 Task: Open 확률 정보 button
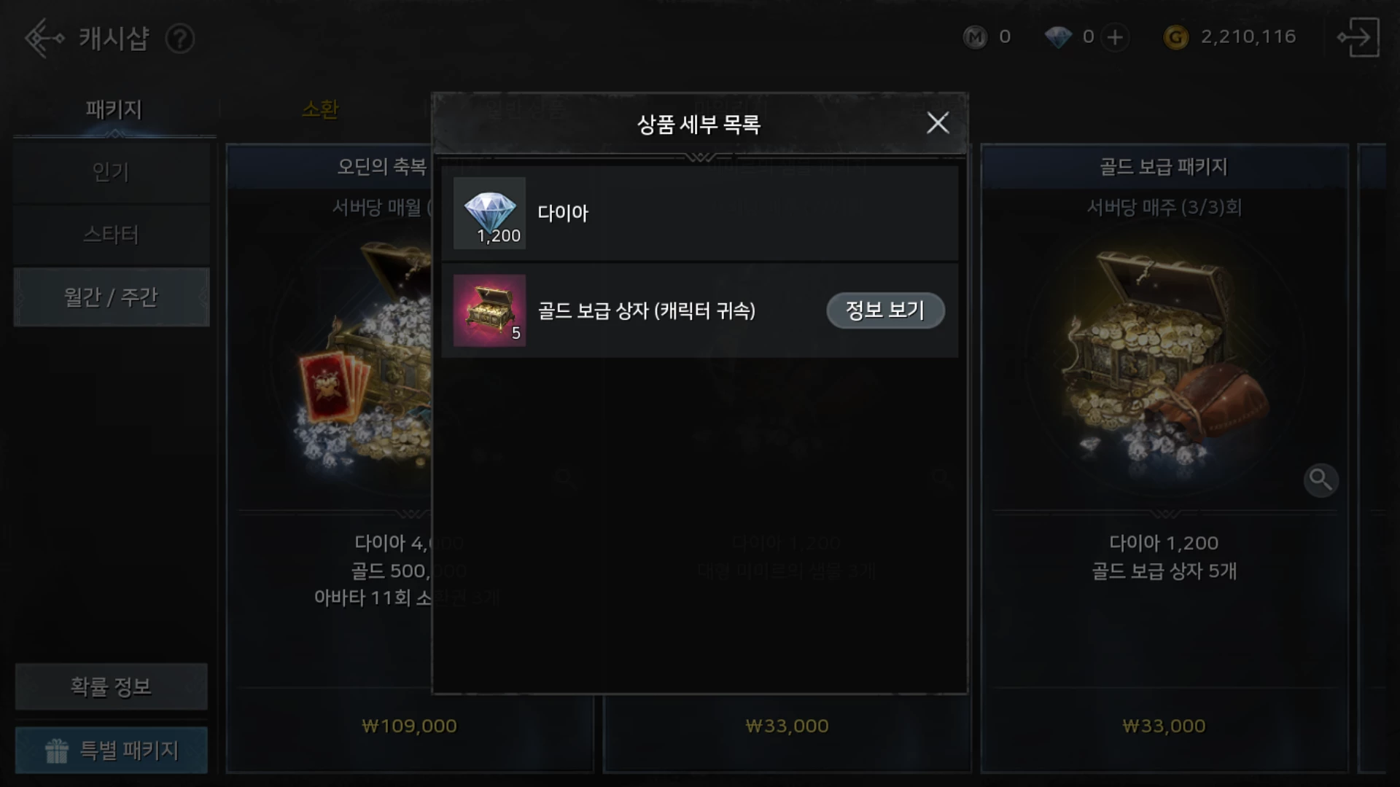click(x=112, y=686)
